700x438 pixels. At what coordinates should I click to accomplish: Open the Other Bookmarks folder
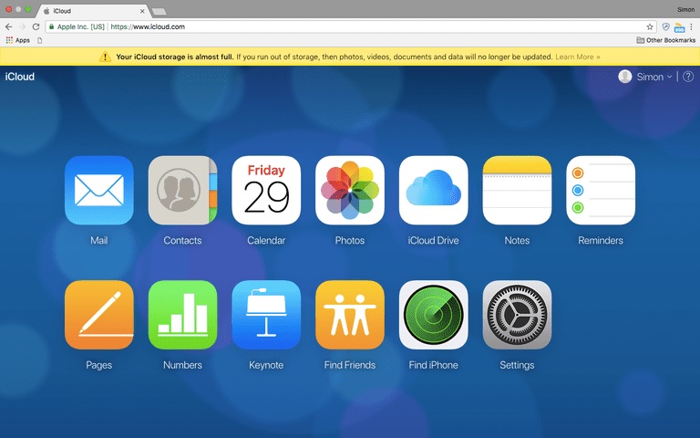pos(665,40)
